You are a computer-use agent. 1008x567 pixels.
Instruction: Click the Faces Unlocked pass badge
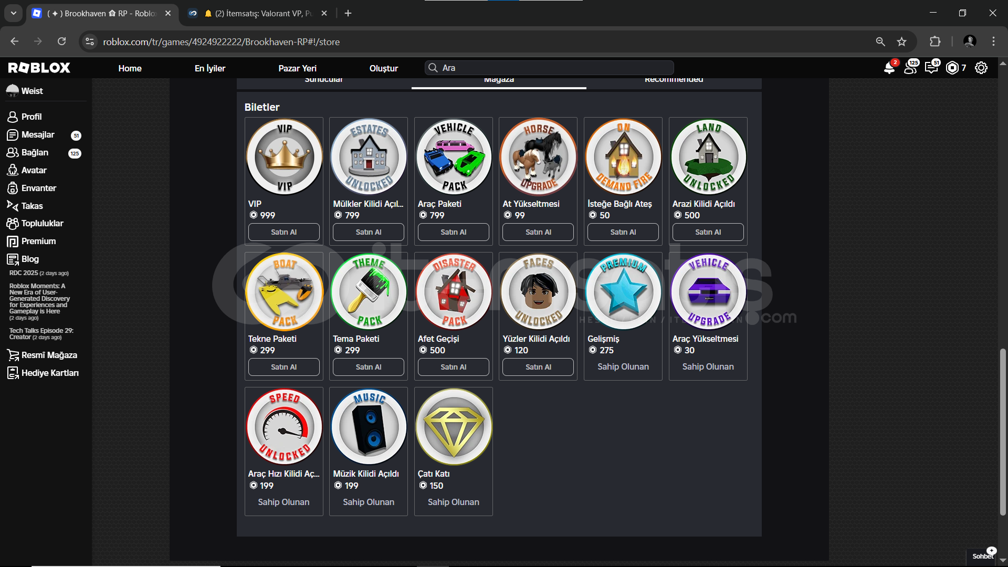pos(538,291)
